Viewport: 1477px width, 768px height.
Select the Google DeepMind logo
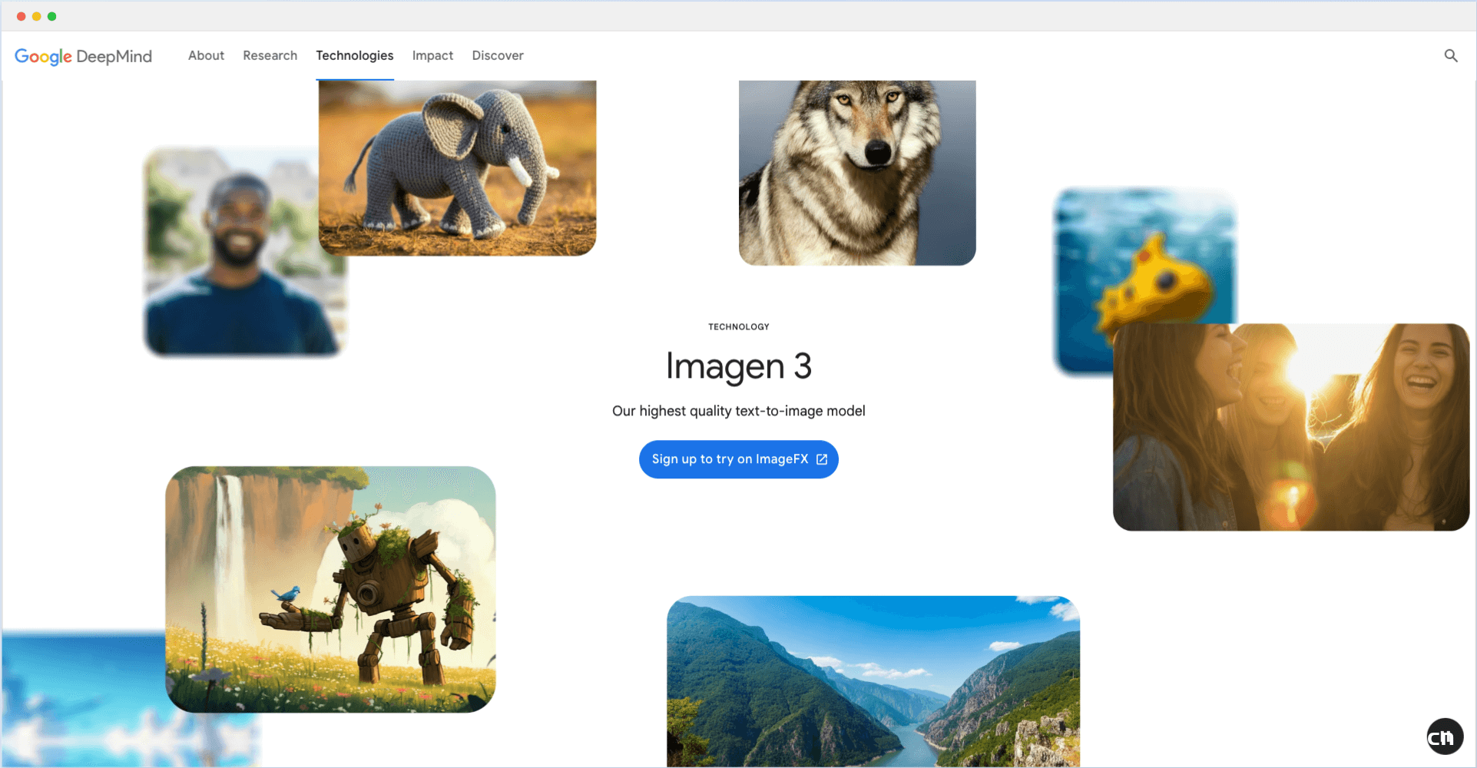pos(83,56)
